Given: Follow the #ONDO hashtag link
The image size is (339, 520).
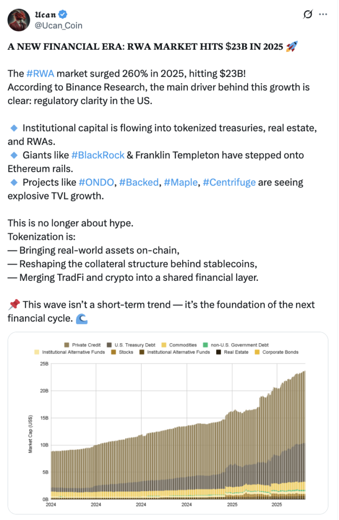Looking at the screenshot, I should 96,182.
